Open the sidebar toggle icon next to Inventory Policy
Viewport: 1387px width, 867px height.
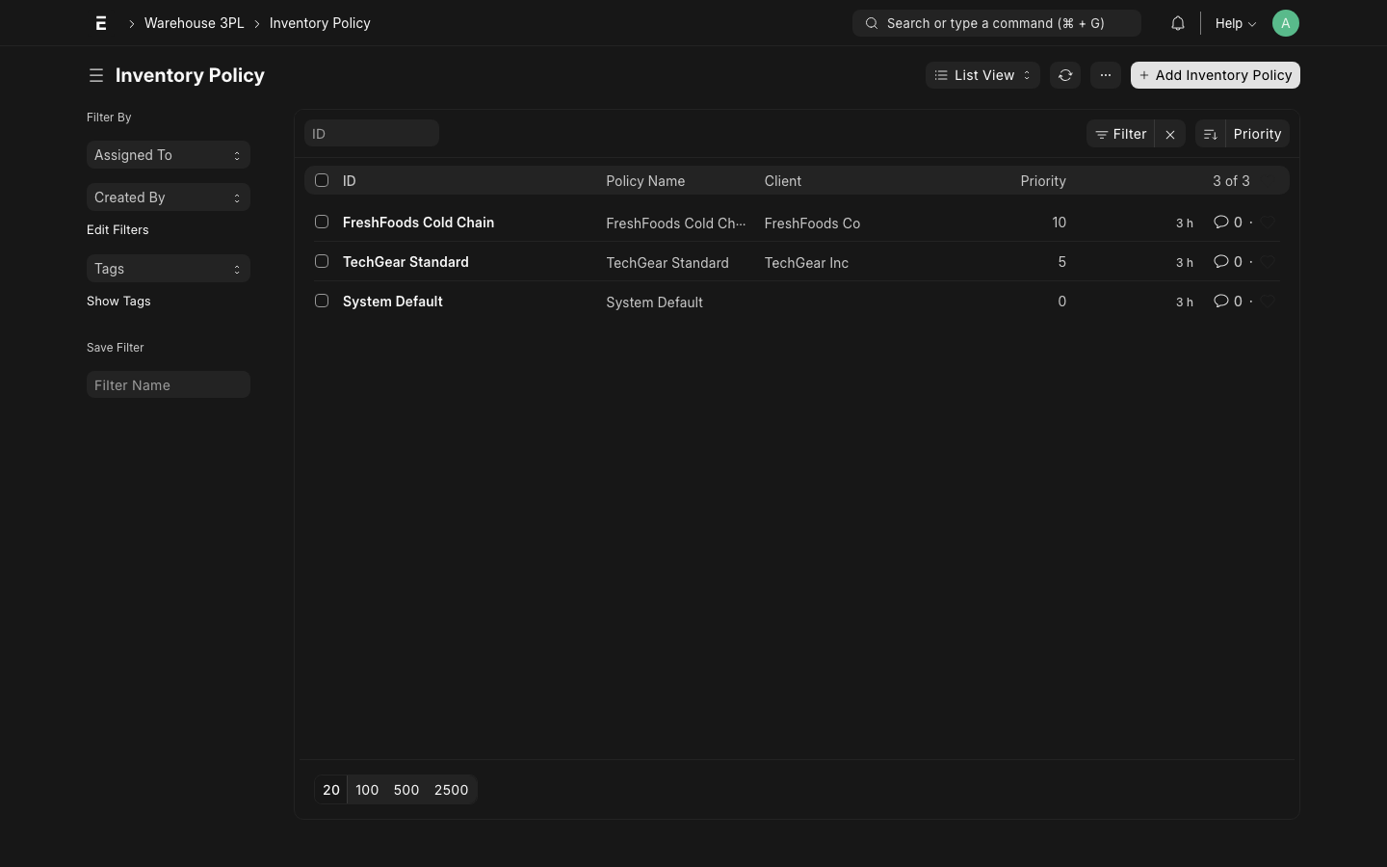[96, 75]
